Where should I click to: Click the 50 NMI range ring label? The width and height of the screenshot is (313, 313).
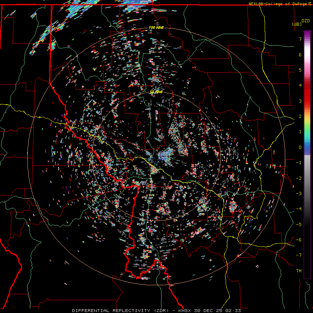(x=156, y=92)
